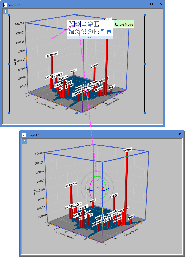The image size is (185, 258).
Task: Click the top-left selection handle of upper graph
Action: (9, 15)
